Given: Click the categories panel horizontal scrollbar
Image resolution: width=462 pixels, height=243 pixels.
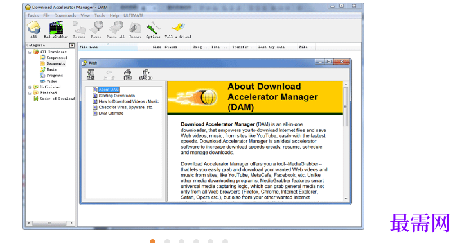Looking at the screenshot, I should (x=49, y=223).
